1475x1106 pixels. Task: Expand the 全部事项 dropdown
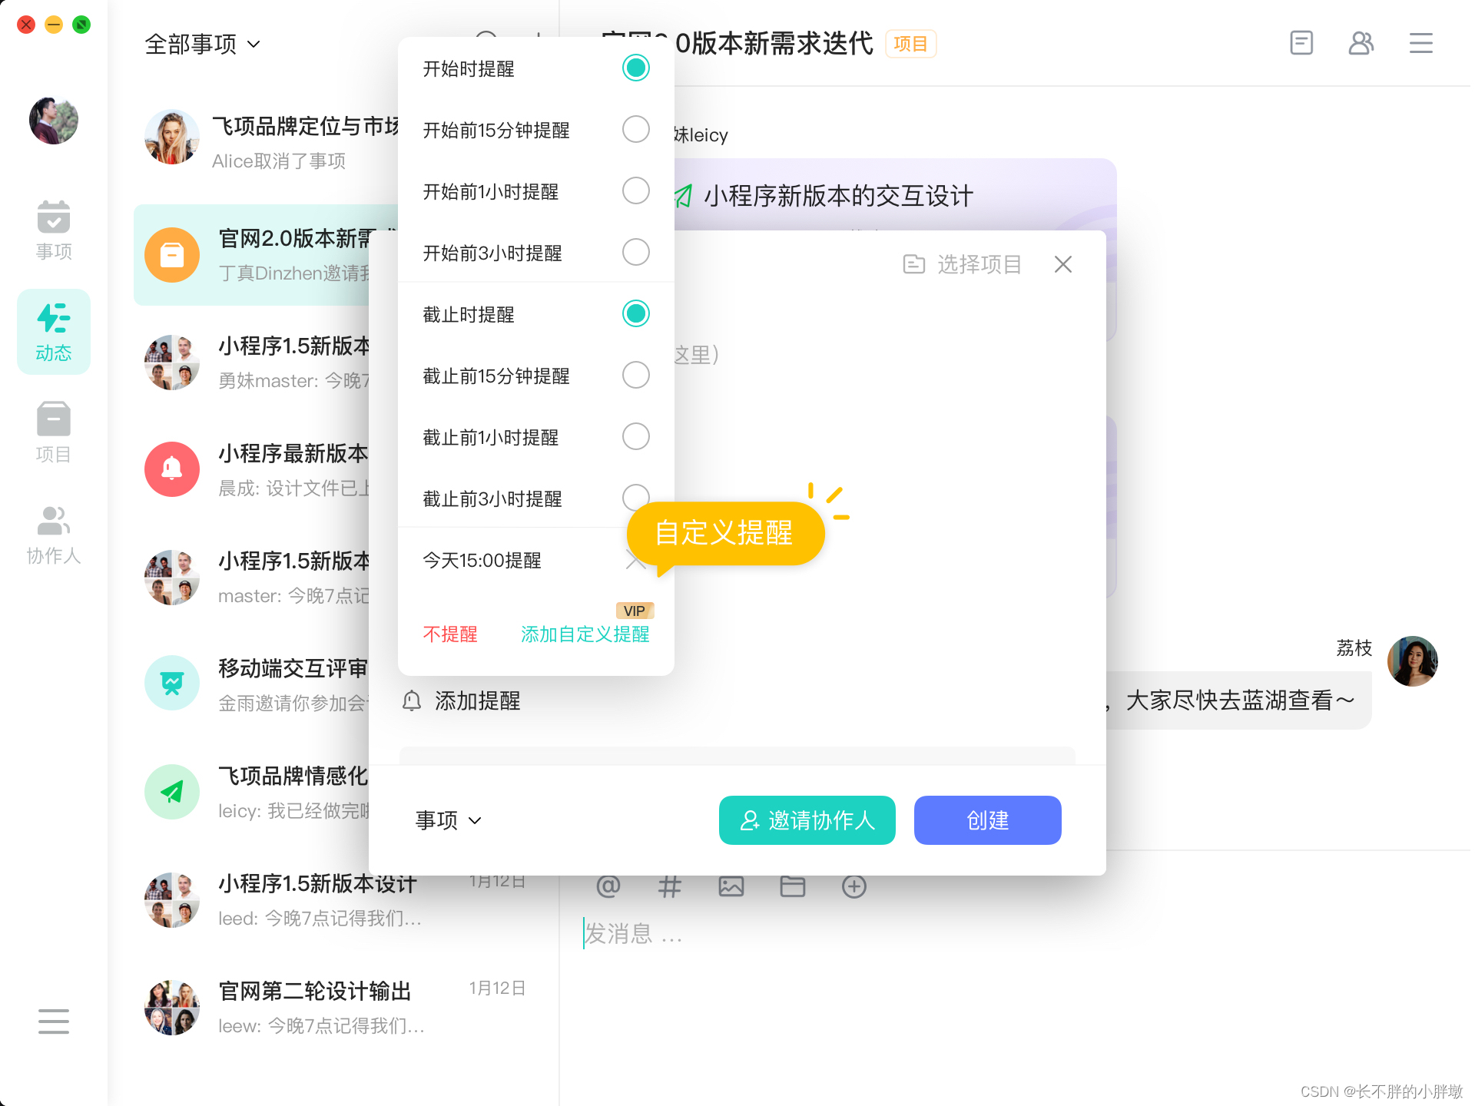[203, 45]
